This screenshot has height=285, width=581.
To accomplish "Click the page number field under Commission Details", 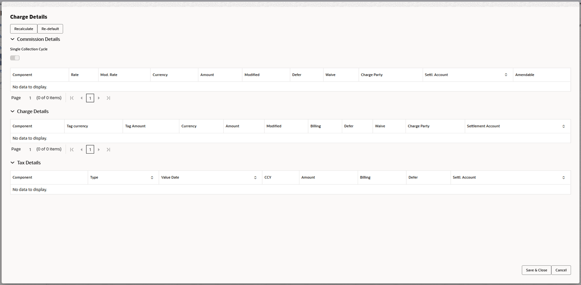I will point(90,98).
